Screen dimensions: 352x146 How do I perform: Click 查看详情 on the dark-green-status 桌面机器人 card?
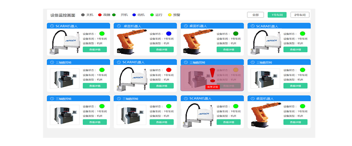coord(229,50)
